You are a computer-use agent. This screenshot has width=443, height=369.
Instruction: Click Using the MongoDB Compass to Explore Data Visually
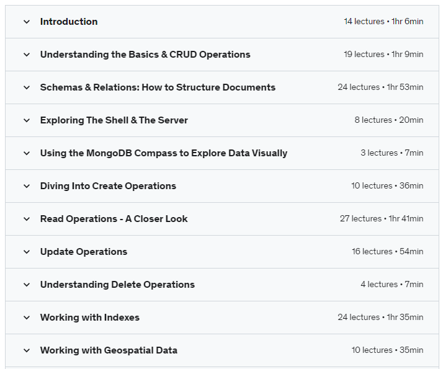coord(164,153)
